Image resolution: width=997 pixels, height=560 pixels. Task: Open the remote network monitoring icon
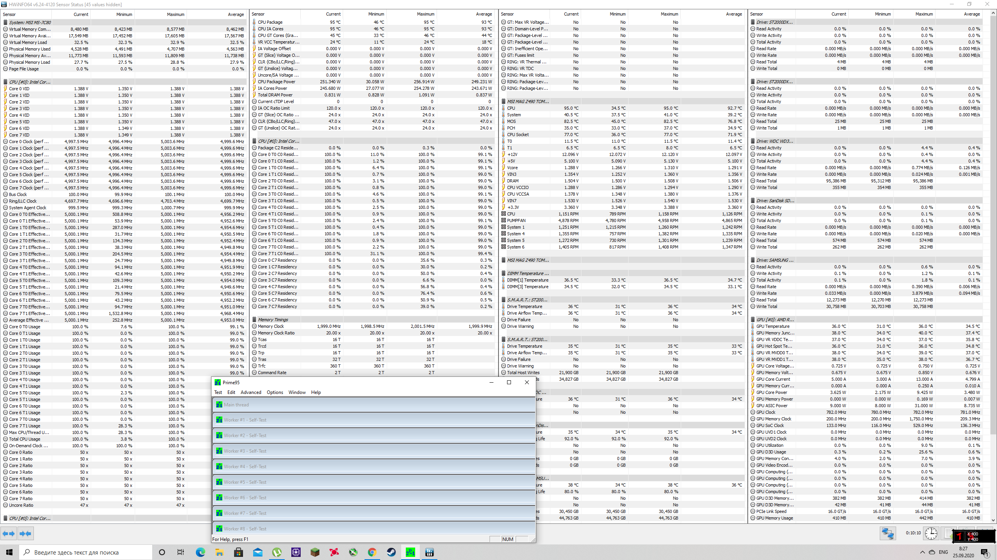pyautogui.click(x=888, y=533)
